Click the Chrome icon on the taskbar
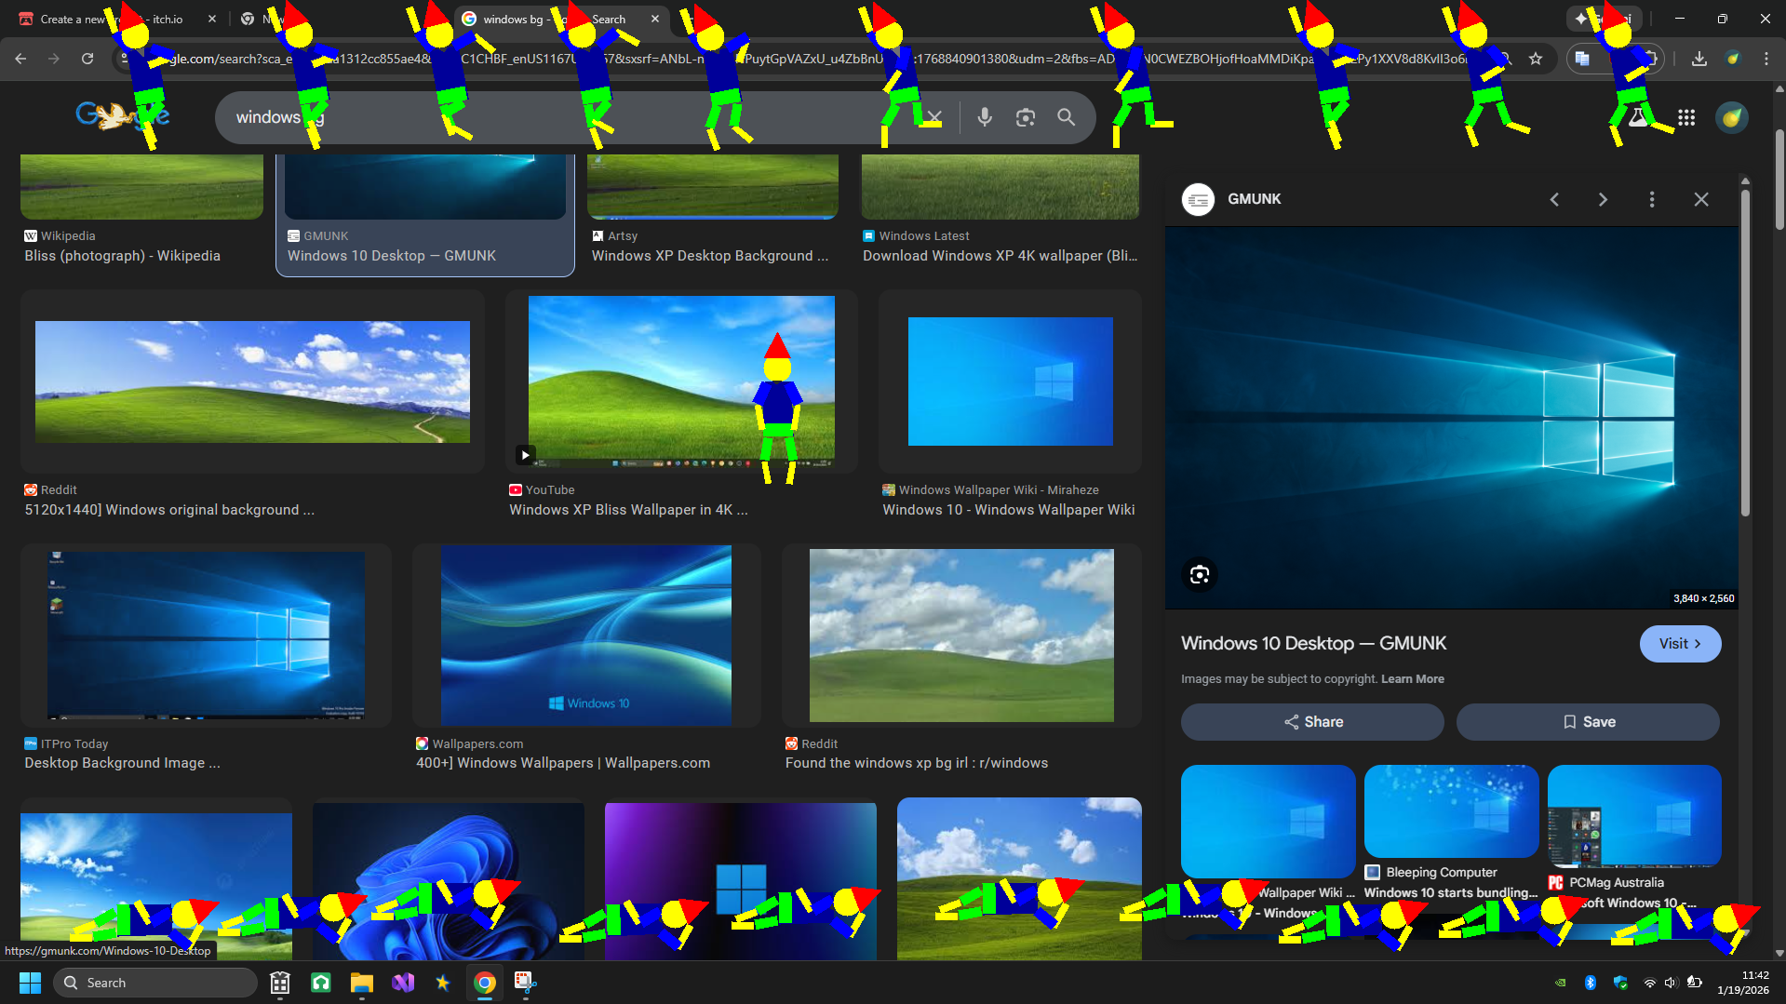The width and height of the screenshot is (1786, 1004). 484,983
